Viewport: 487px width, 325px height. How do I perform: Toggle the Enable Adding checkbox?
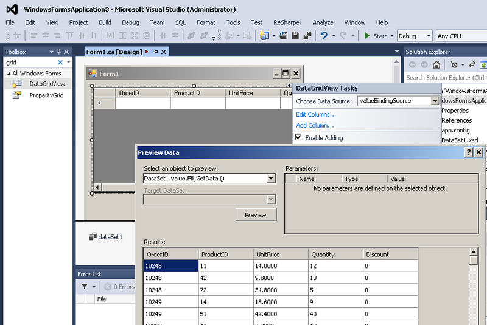point(298,138)
